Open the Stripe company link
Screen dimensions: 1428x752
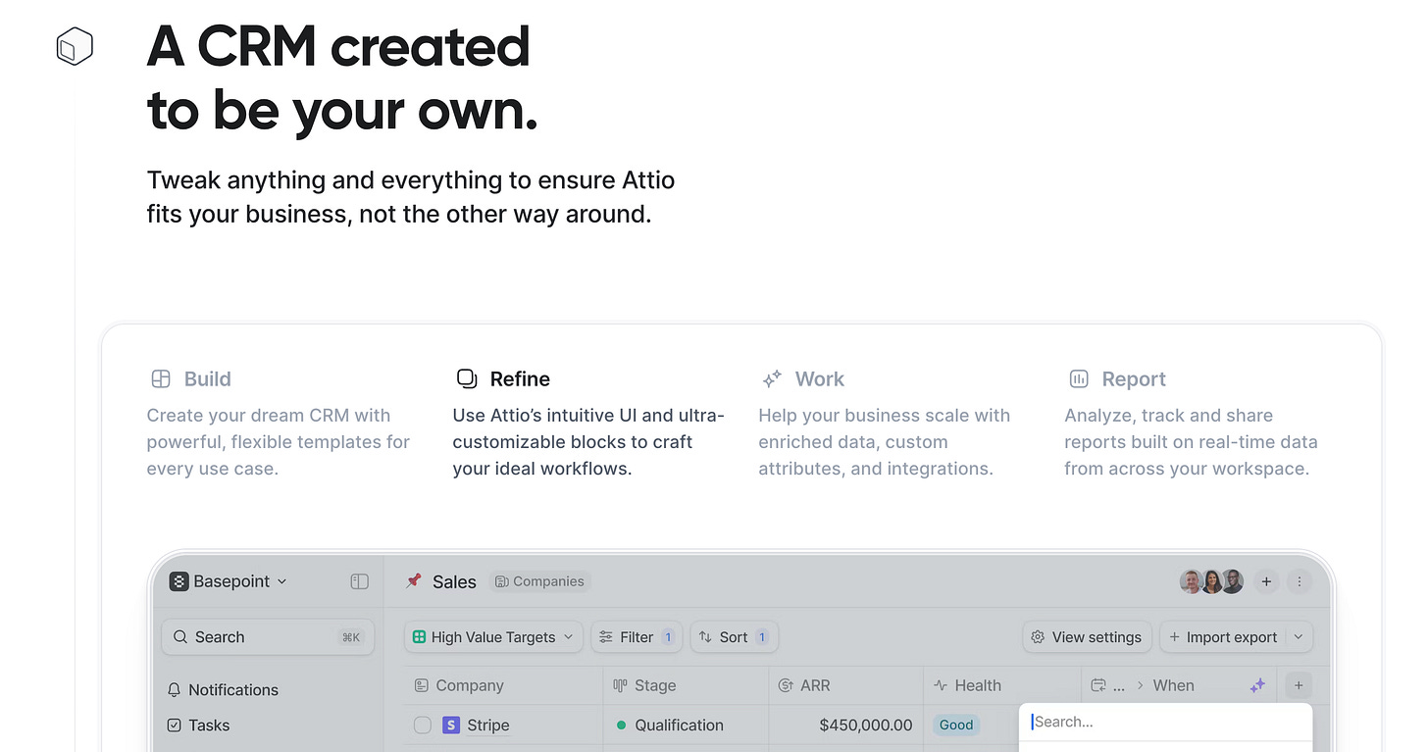487,726
